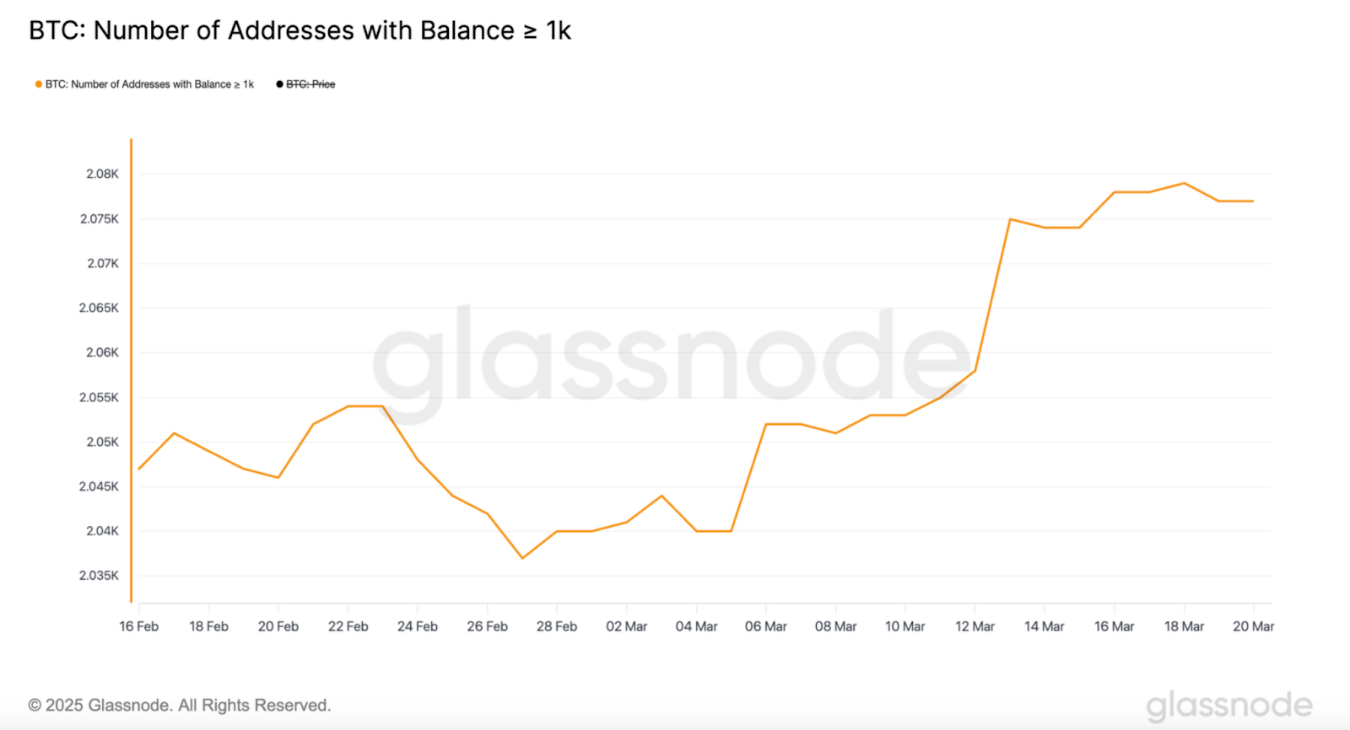Click the 2.06K y-axis value label
Viewport: 1350px width, 730px height.
pyautogui.click(x=102, y=352)
